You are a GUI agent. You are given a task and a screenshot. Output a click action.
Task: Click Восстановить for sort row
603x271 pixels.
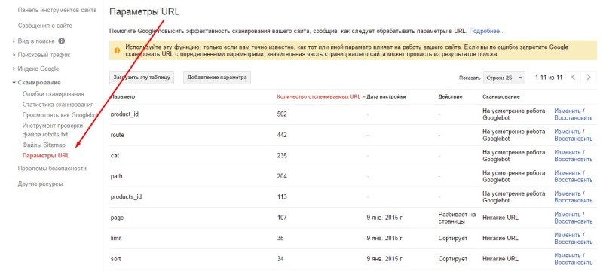(x=574, y=263)
